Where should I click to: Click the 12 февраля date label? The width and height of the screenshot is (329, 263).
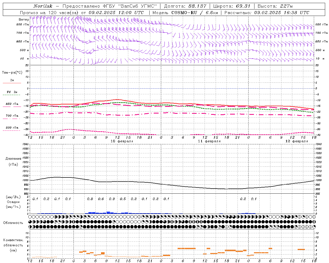click(297, 141)
